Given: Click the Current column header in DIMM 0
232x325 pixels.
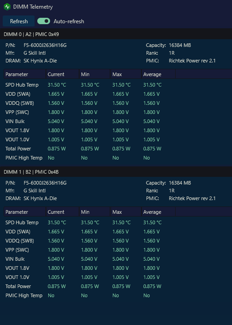Looking at the screenshot, I should (62, 74).
